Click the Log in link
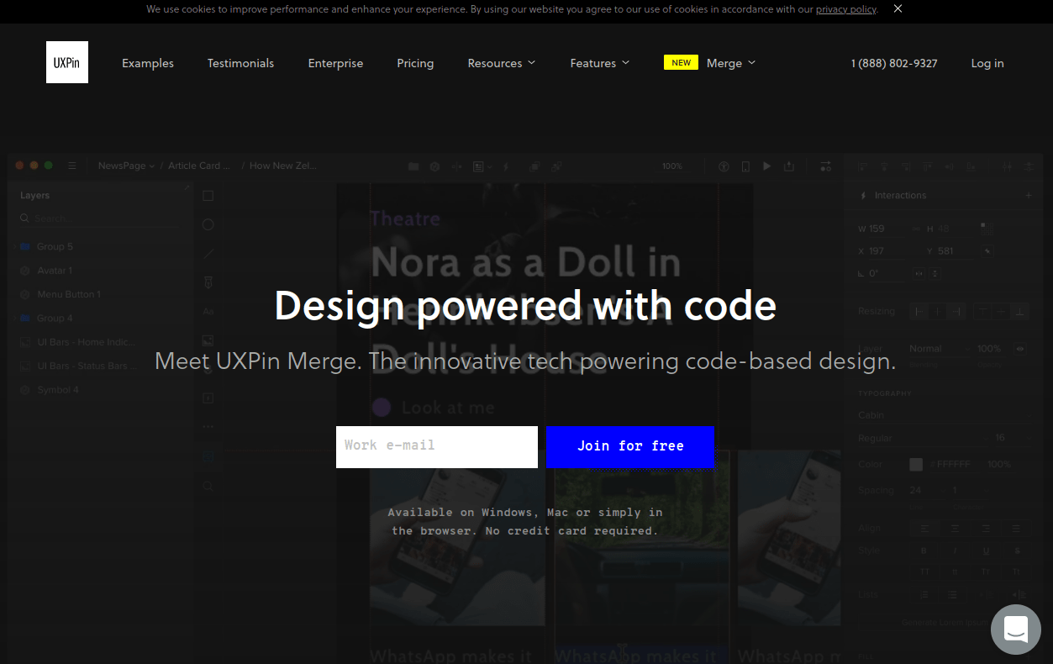Screen dimensions: 1053x664 pyautogui.click(x=987, y=63)
